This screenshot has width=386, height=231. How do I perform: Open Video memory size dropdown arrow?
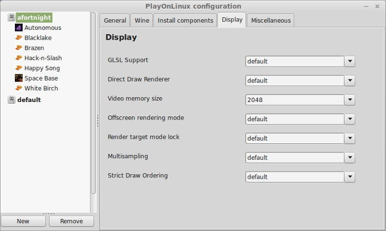click(x=350, y=100)
